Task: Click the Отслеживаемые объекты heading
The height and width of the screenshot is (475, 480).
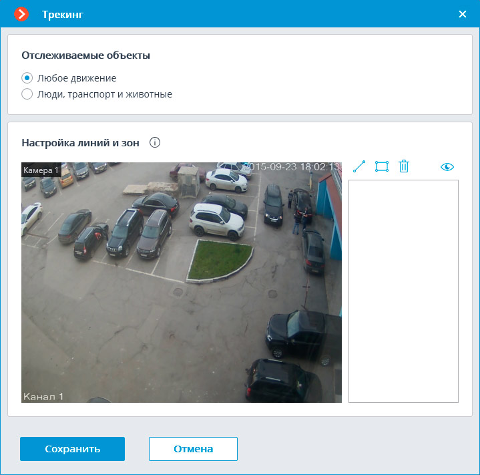Action: (85, 55)
